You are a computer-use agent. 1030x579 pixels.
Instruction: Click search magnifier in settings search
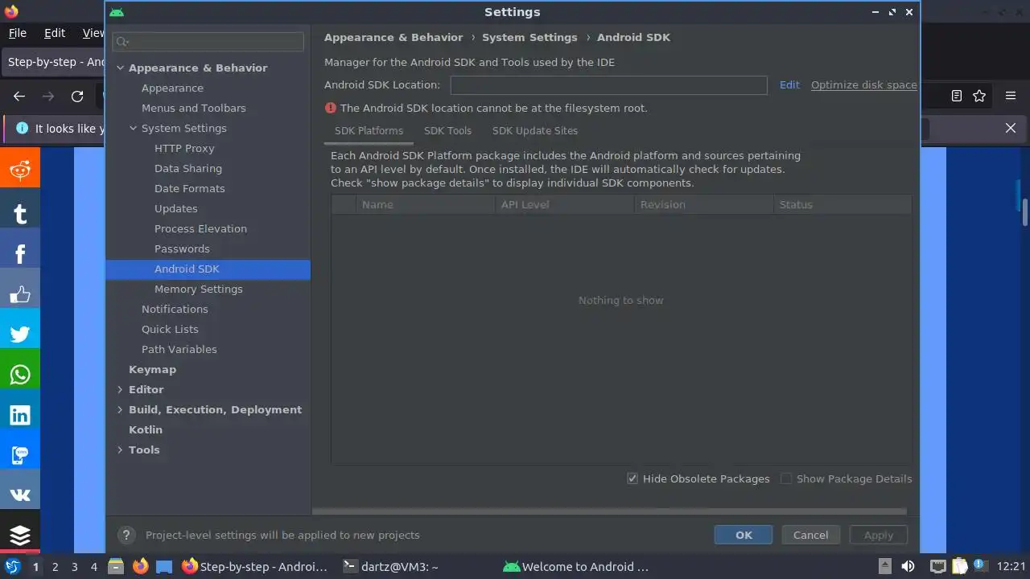click(122, 41)
